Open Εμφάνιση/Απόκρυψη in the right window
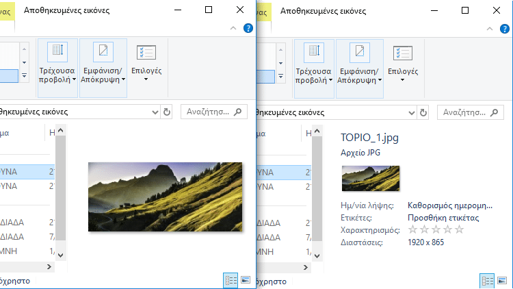Image resolution: width=513 pixels, height=289 pixels. [x=360, y=68]
